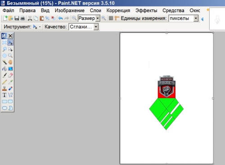The height and width of the screenshot is (165, 225).
Task: Cut selection with scissors icon
Action: pos(30,18)
